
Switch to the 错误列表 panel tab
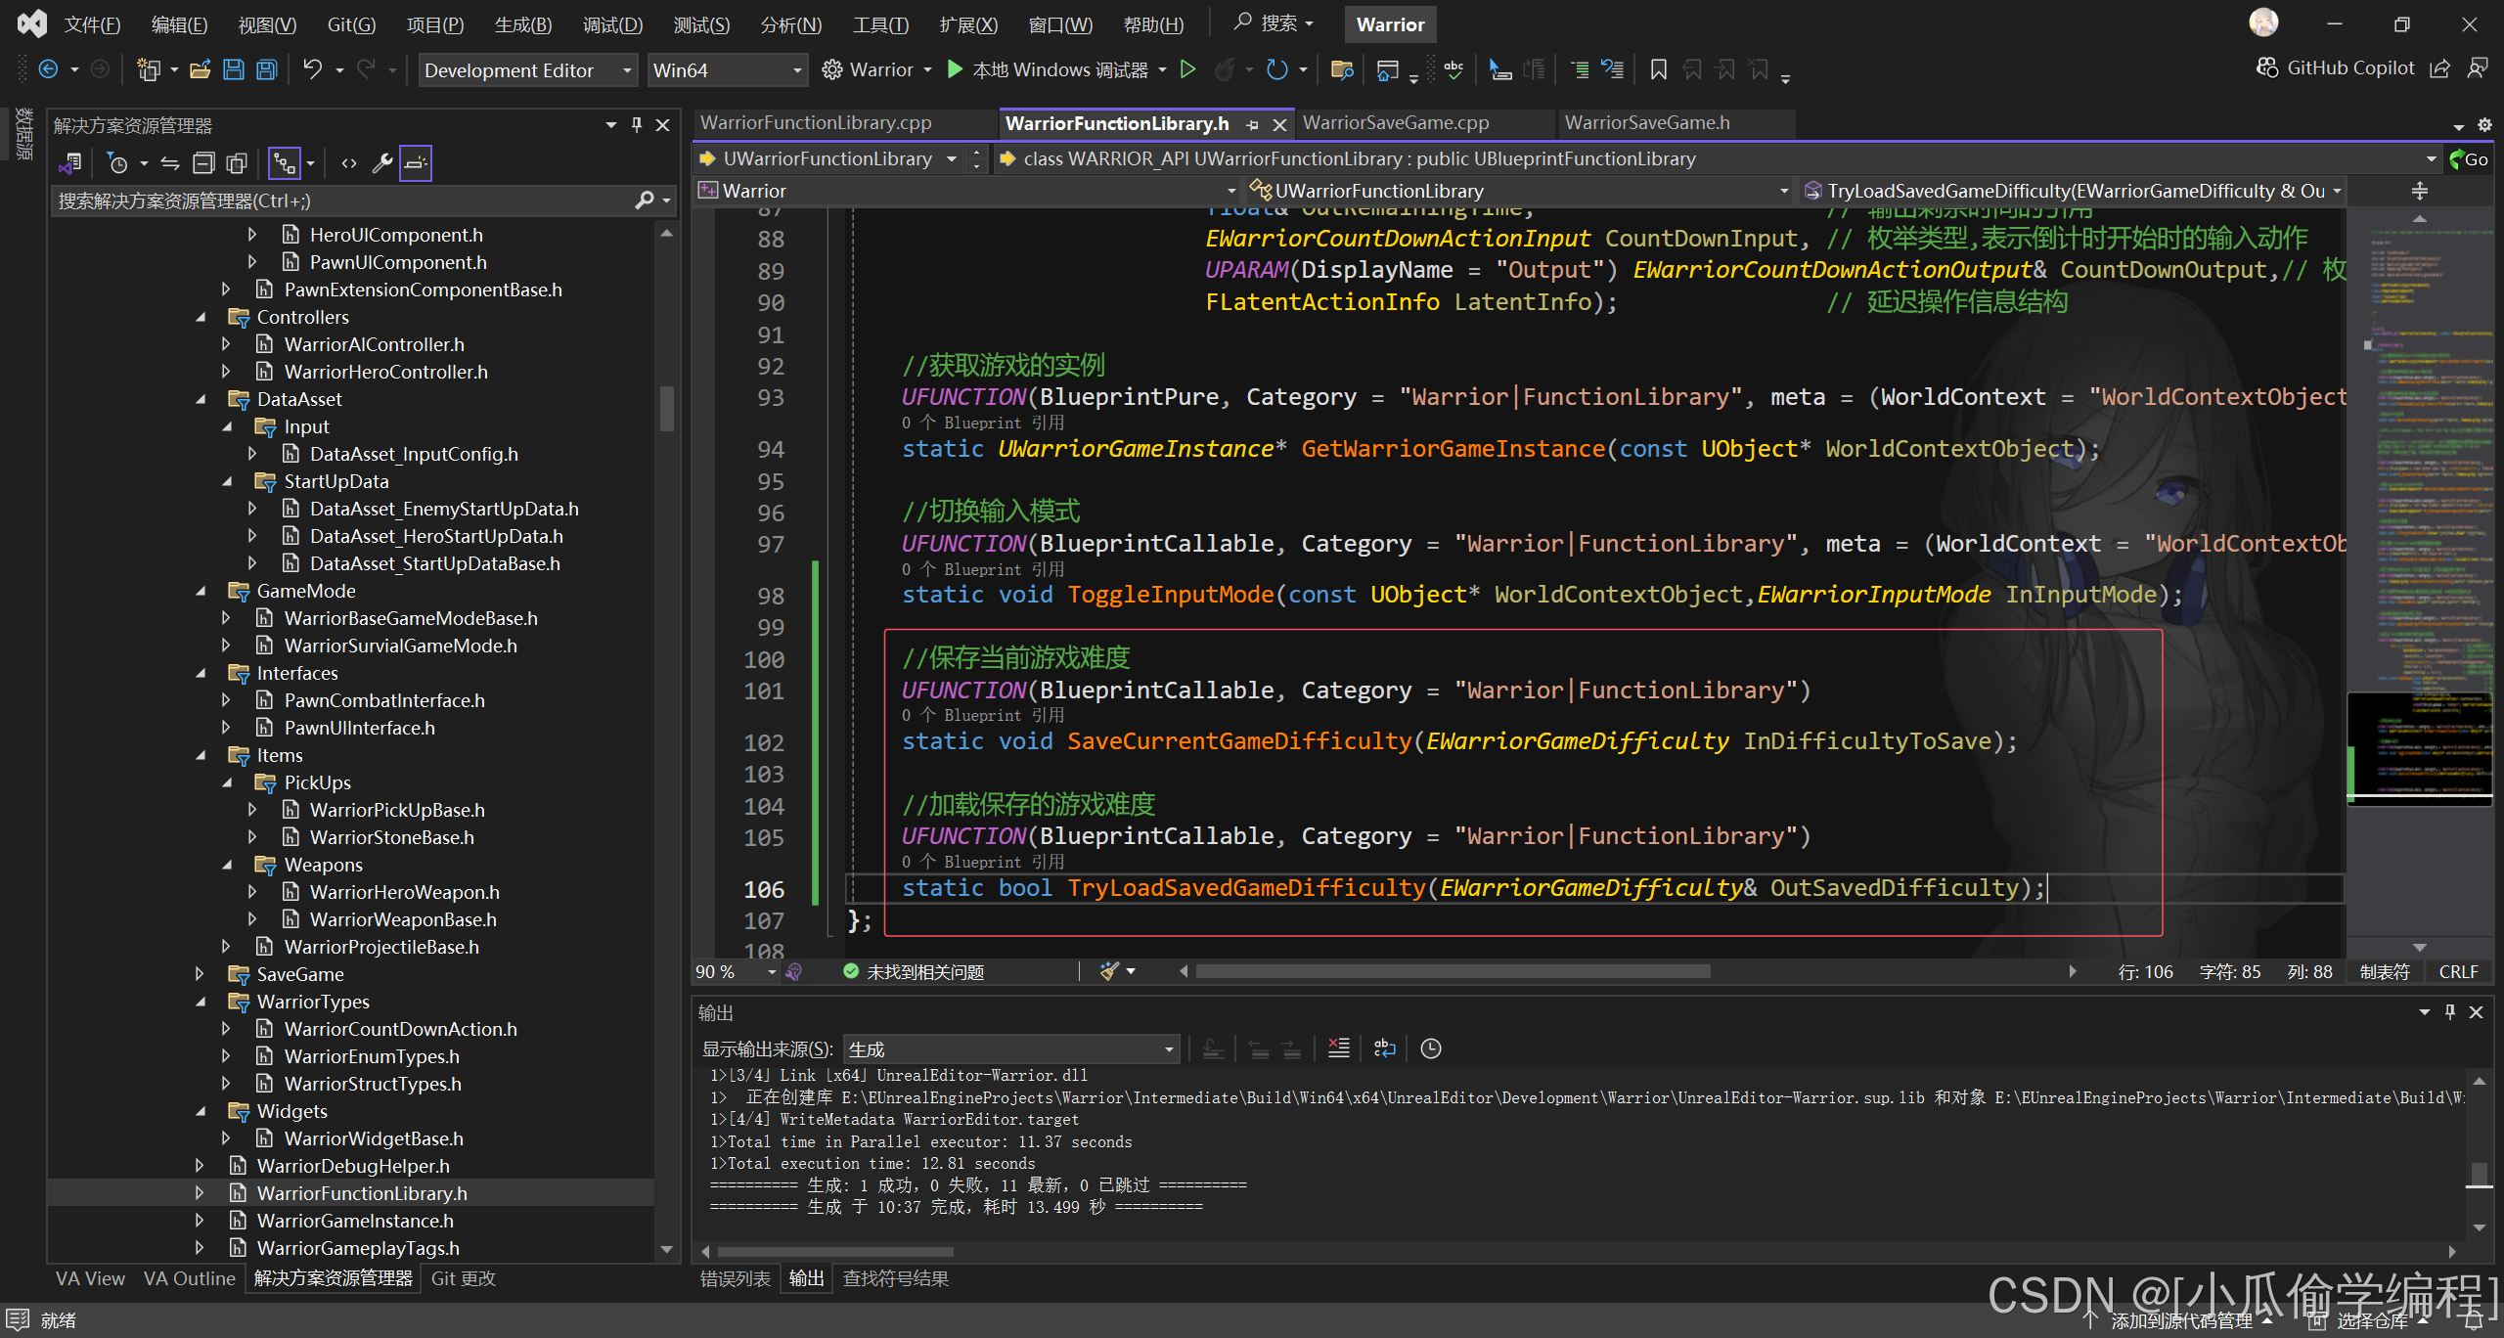point(735,1278)
